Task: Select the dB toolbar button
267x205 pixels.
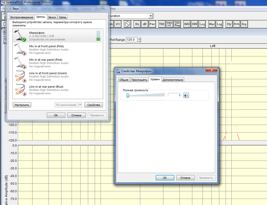Action: click(145, 24)
